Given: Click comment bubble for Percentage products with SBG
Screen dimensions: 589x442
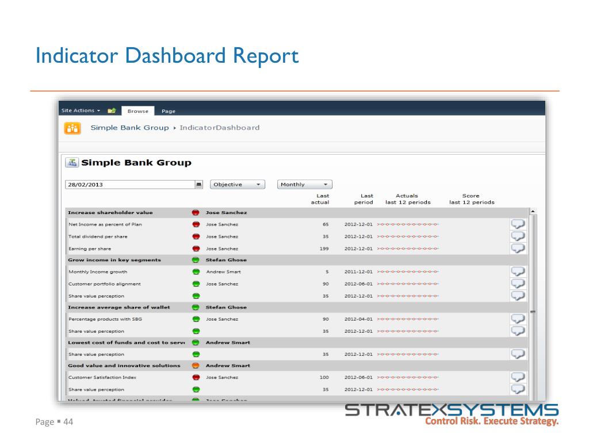Looking at the screenshot, I should click(x=518, y=319).
